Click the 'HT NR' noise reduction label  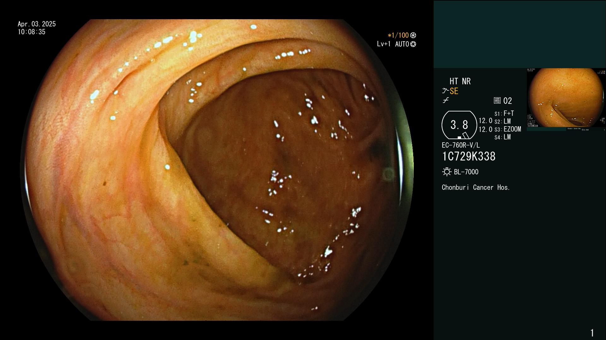pos(460,81)
